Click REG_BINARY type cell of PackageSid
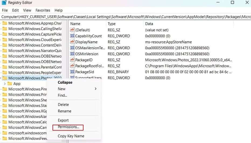 click(x=118, y=72)
